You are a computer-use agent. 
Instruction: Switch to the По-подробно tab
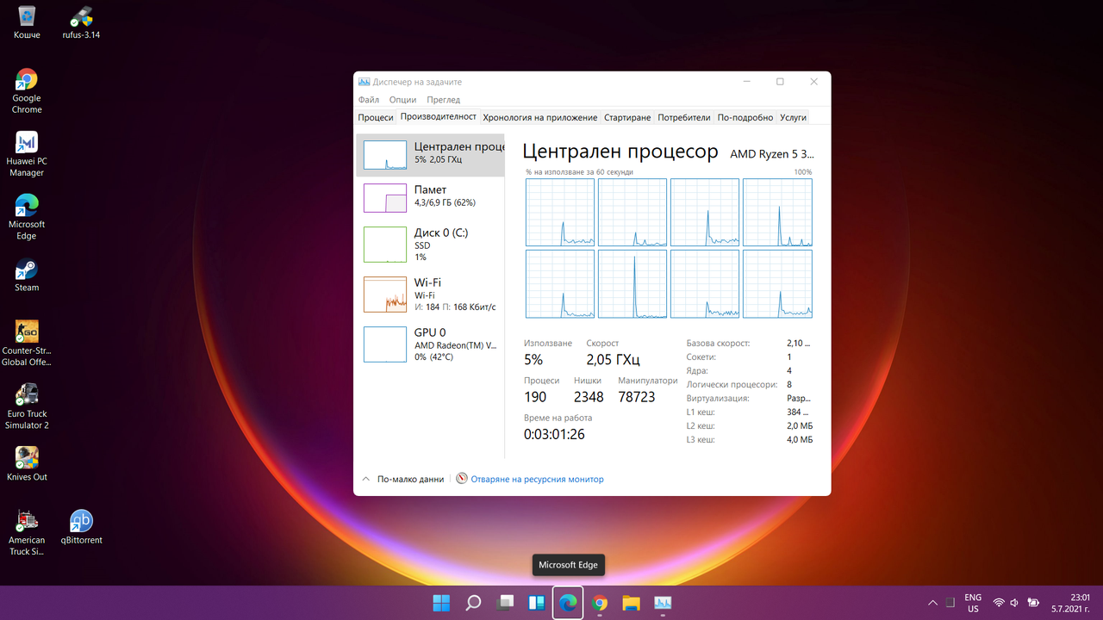click(x=745, y=117)
